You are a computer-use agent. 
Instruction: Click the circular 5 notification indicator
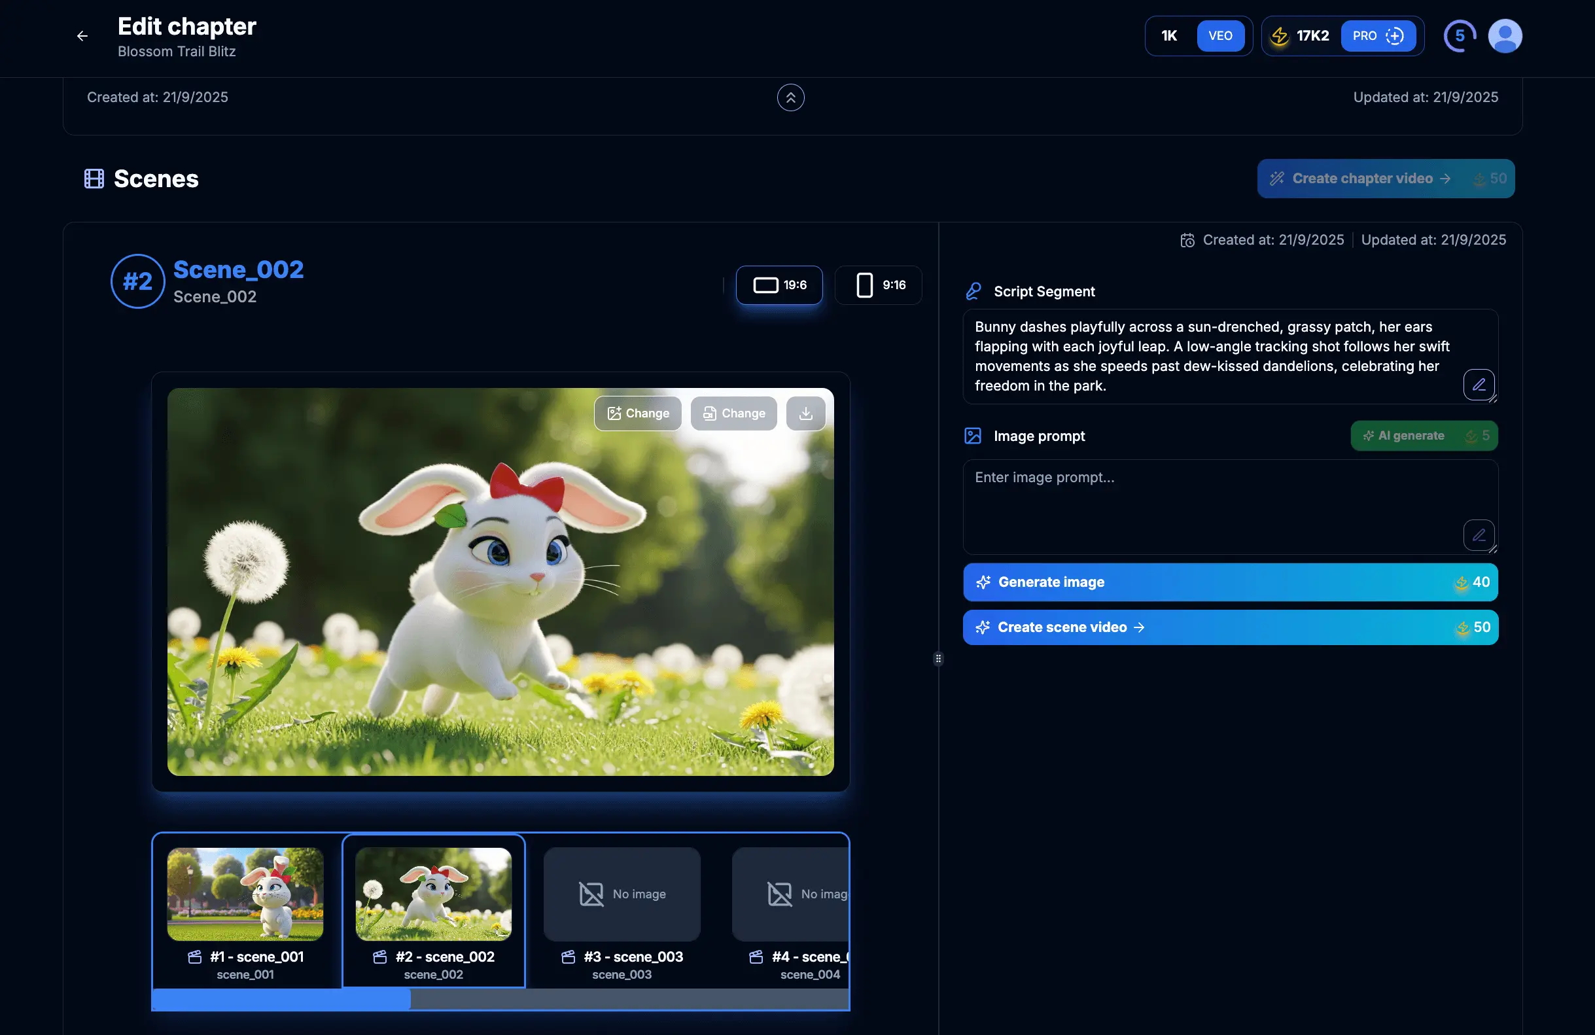1459,36
